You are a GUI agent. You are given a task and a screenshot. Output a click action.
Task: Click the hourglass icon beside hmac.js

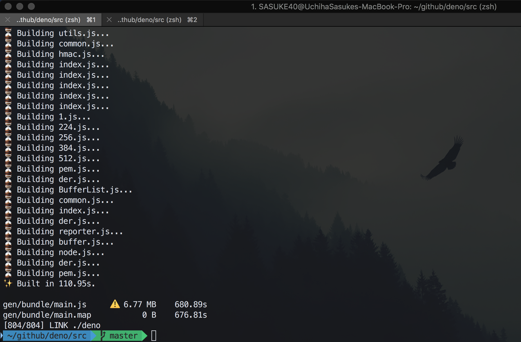(8, 54)
